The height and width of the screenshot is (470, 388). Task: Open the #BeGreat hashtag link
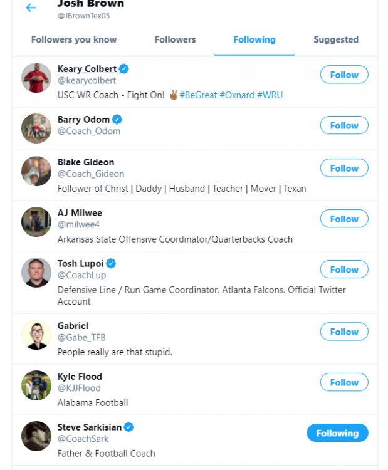(x=198, y=95)
